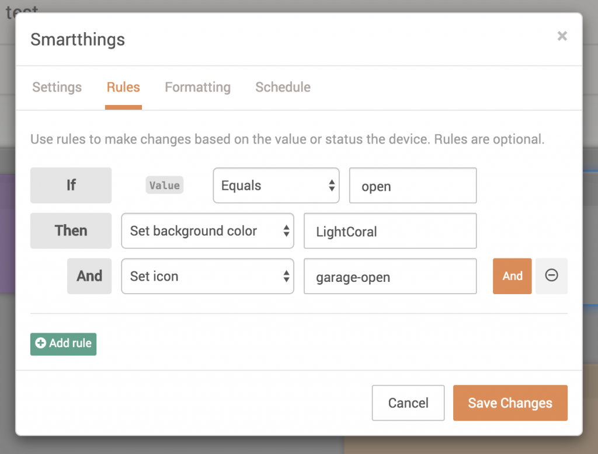Image resolution: width=598 pixels, height=454 pixels.
Task: Click the Smartthings dialog title
Action: point(78,39)
